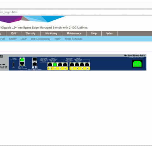Select the green upper stacked RJ45 port
Image resolution: width=152 pixels, height=147 pixels.
pyautogui.click(x=22, y=60)
